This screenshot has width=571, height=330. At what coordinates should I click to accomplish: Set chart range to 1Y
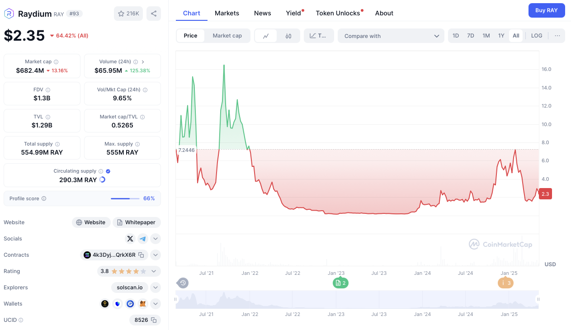(x=501, y=36)
